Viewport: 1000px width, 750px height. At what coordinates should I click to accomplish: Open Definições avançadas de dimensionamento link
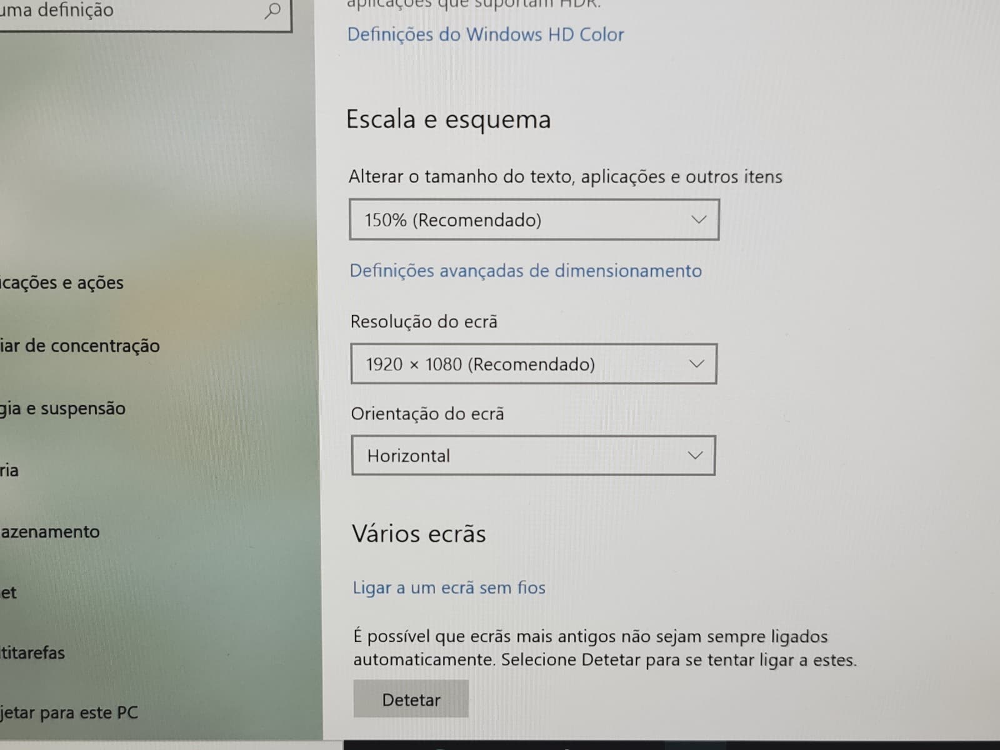point(526,271)
